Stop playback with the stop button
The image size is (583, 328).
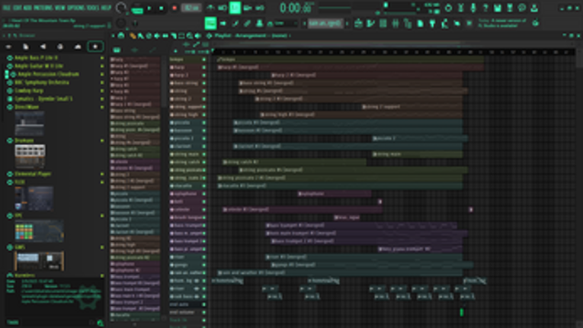click(162, 8)
